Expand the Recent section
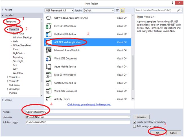This screenshot has height=137, width=184. [3, 10]
